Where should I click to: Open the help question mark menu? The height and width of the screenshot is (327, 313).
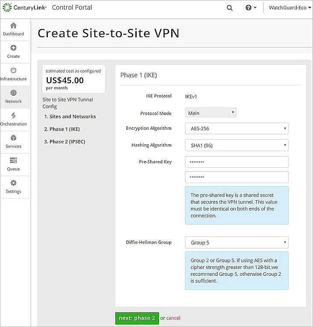(251, 8)
